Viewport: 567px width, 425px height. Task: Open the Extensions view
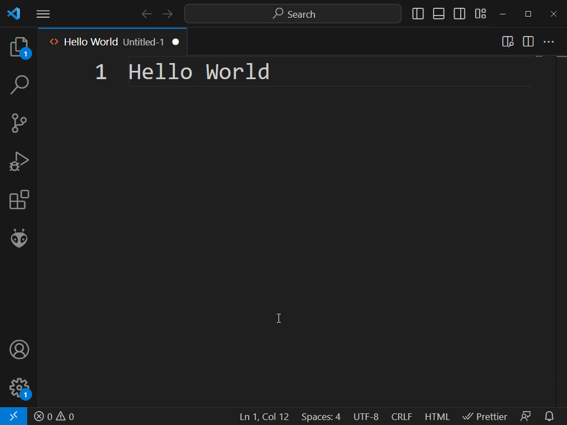point(19,199)
